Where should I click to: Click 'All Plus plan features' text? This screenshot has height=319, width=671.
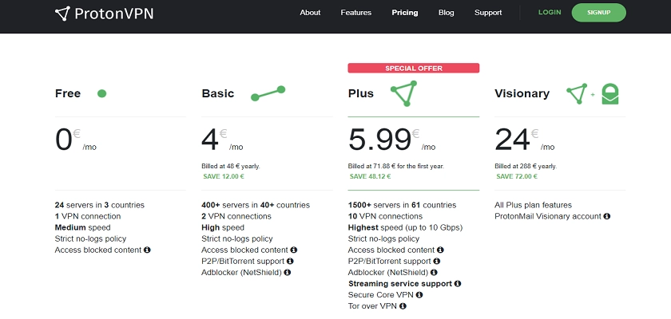pyautogui.click(x=534, y=205)
